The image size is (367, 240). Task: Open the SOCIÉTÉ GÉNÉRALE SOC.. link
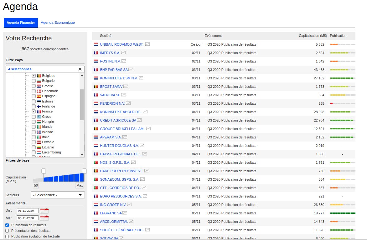(122, 230)
